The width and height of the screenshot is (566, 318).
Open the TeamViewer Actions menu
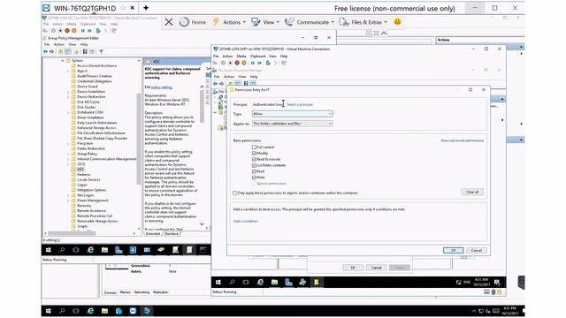click(229, 22)
